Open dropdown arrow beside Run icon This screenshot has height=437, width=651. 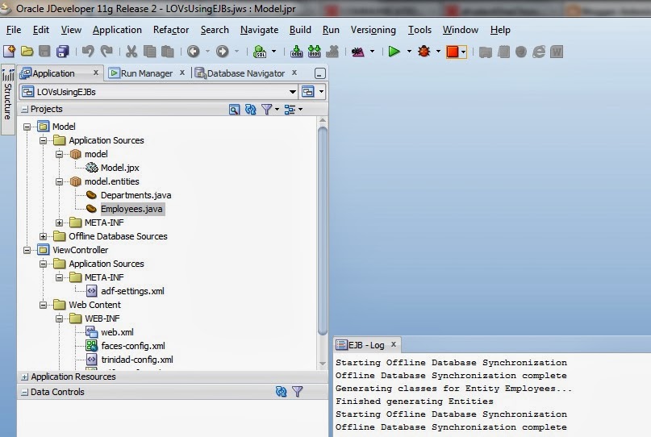pos(409,52)
